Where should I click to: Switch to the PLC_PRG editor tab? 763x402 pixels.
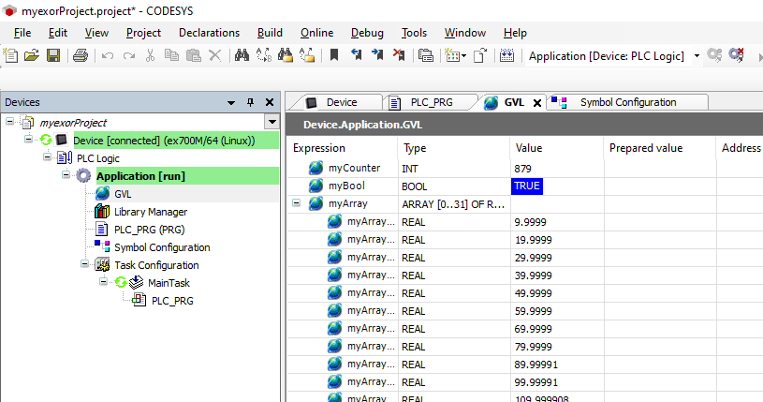tap(432, 102)
